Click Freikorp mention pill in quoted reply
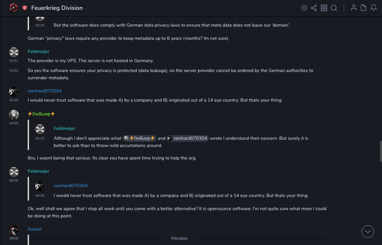382x245 pixels. (139, 138)
